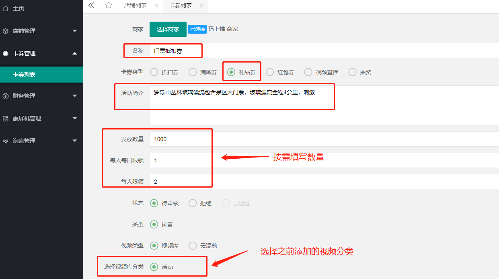This screenshot has width=499, height=279.
Task: Click the 选择商家 button
Action: (168, 29)
